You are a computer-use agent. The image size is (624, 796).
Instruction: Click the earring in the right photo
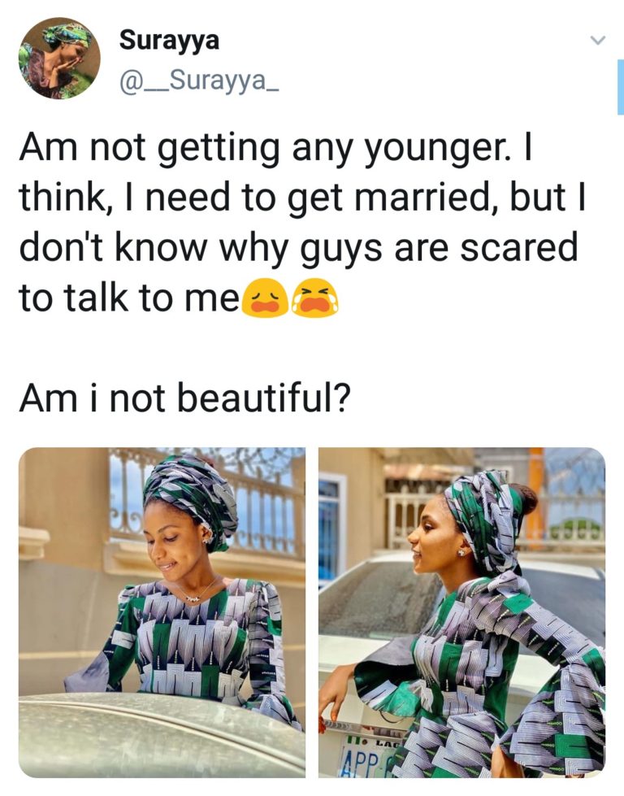(x=462, y=552)
